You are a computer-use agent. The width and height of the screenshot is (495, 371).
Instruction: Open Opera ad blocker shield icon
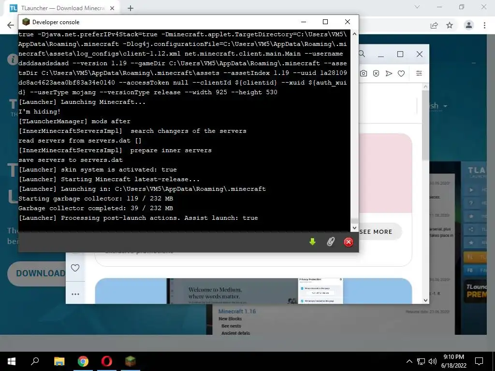click(x=376, y=73)
